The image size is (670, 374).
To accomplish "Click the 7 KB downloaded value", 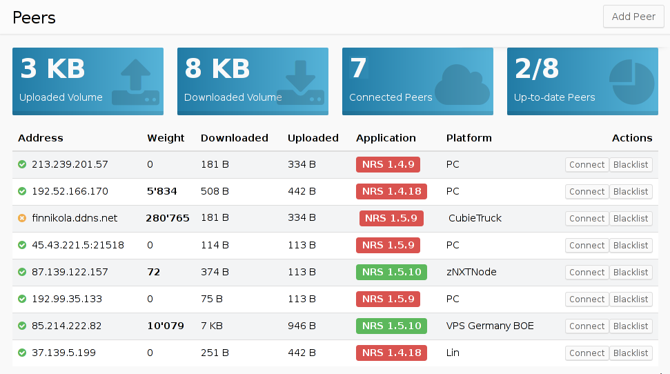I will coord(212,326).
